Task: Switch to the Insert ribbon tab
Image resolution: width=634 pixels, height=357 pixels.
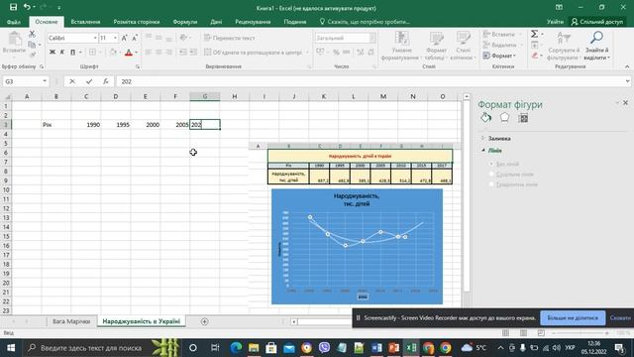Action: pos(85,22)
